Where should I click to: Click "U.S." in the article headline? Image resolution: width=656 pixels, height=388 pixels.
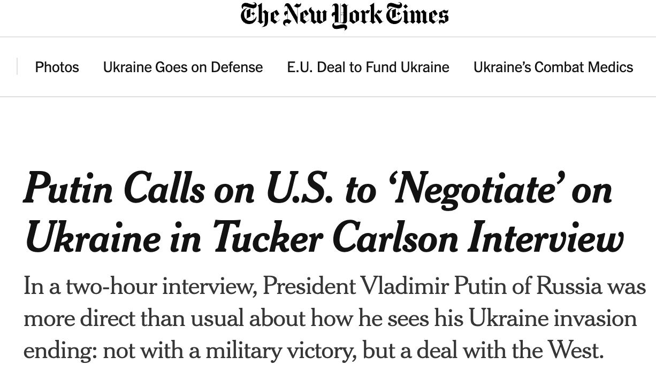tap(299, 189)
